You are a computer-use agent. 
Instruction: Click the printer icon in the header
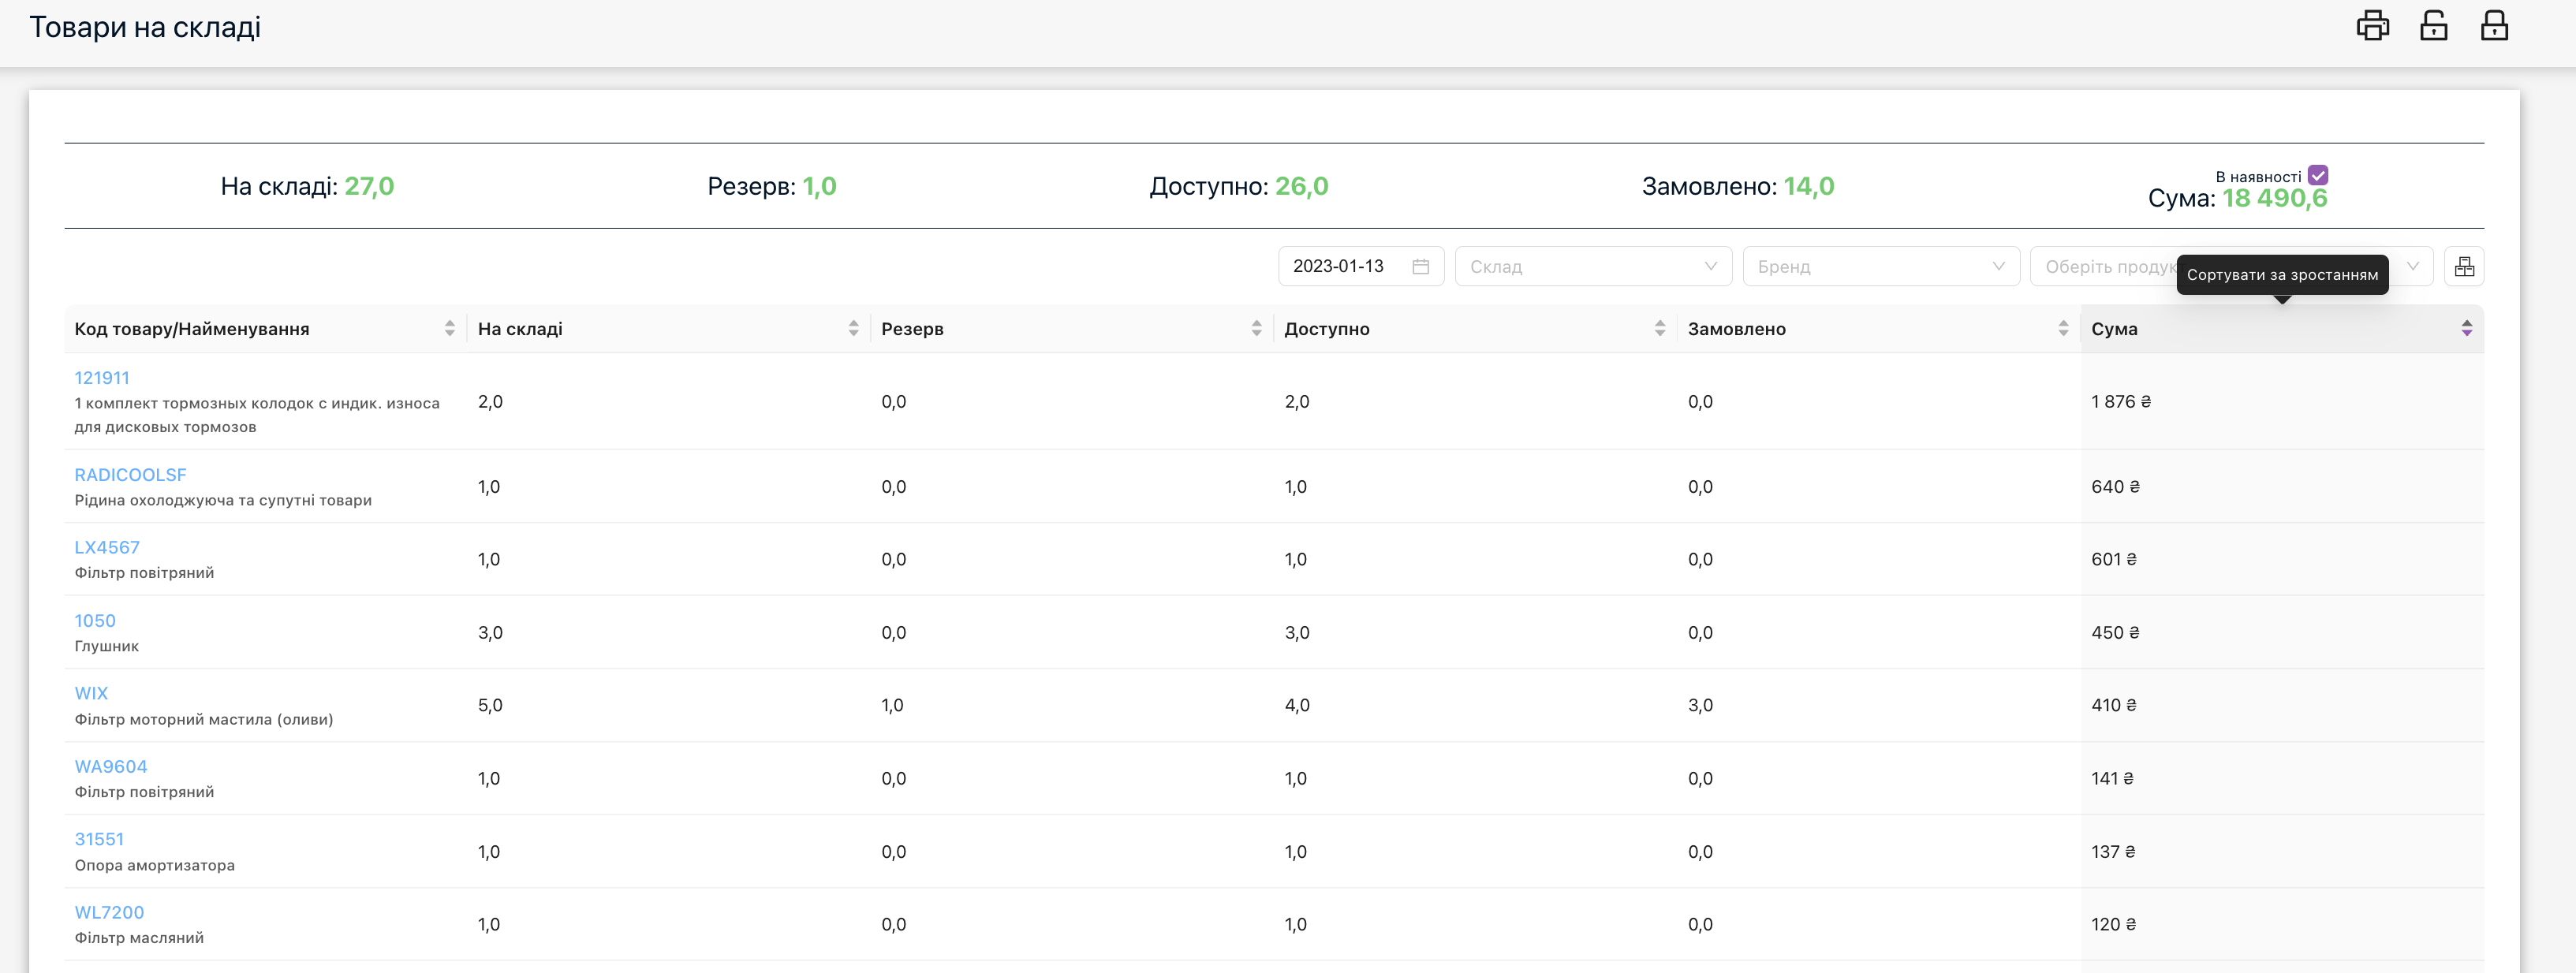pos(2372,26)
